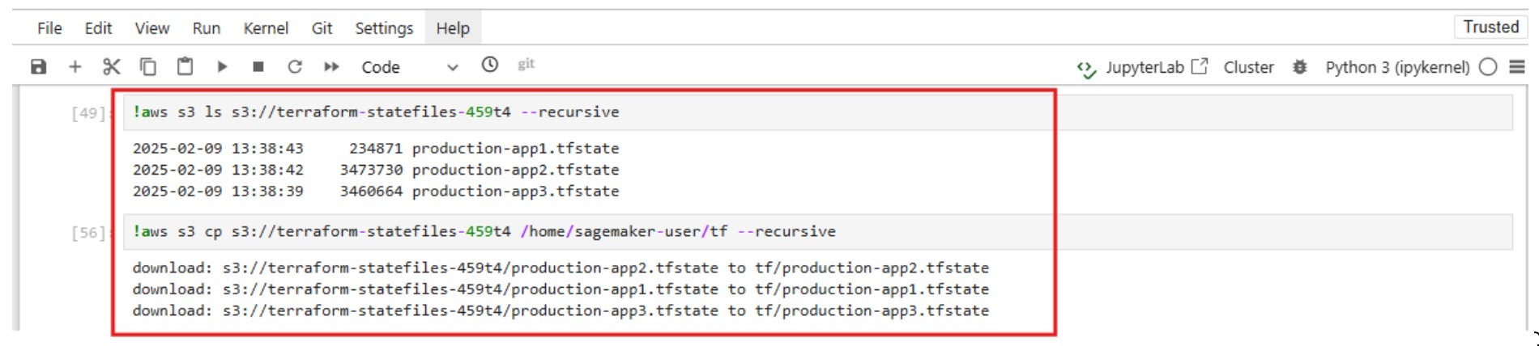Click the Trusted notebook indicator

click(1490, 27)
